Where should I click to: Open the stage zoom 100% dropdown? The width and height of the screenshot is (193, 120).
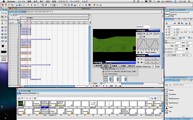[x=97, y=83]
